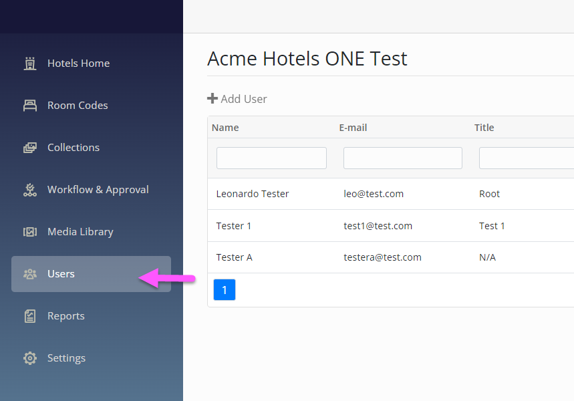Click the Room Codes bed icon
This screenshot has height=401, width=574.
pyautogui.click(x=30, y=106)
